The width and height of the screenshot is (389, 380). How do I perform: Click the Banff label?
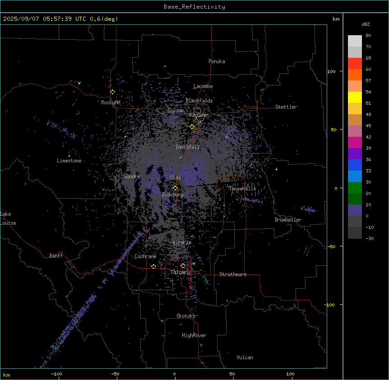click(56, 256)
